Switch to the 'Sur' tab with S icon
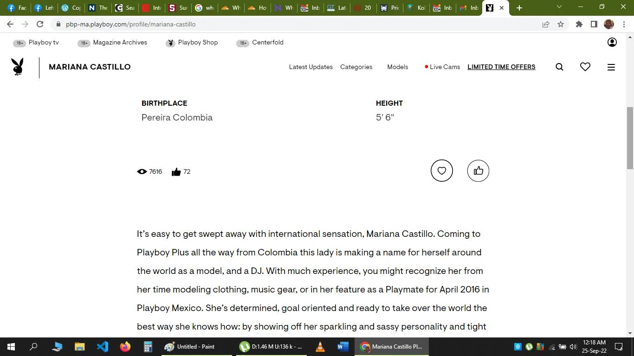Viewport: 634px width, 356px height. pyautogui.click(x=179, y=8)
